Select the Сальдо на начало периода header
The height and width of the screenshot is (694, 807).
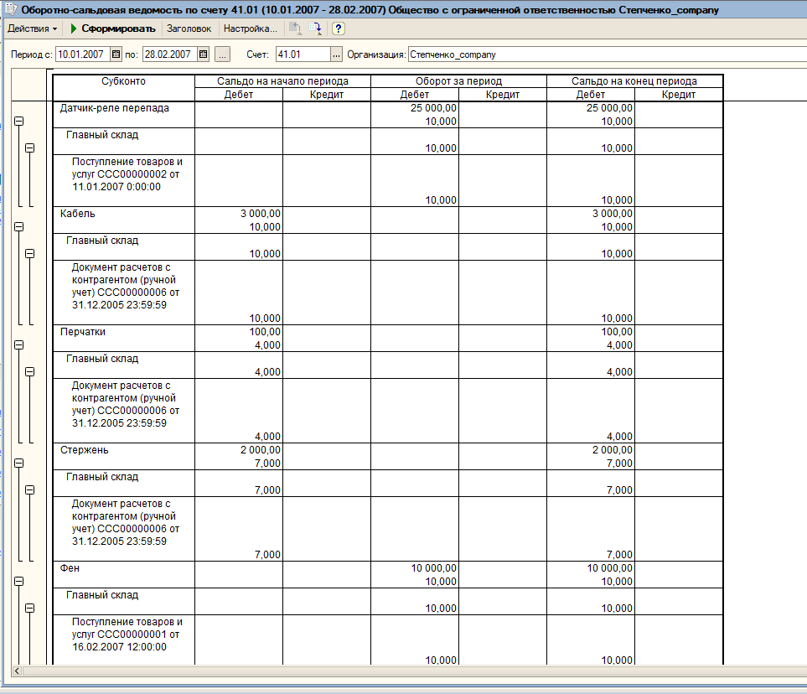282,80
